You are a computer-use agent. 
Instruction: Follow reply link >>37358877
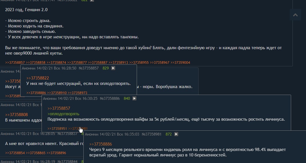click(x=77, y=63)
